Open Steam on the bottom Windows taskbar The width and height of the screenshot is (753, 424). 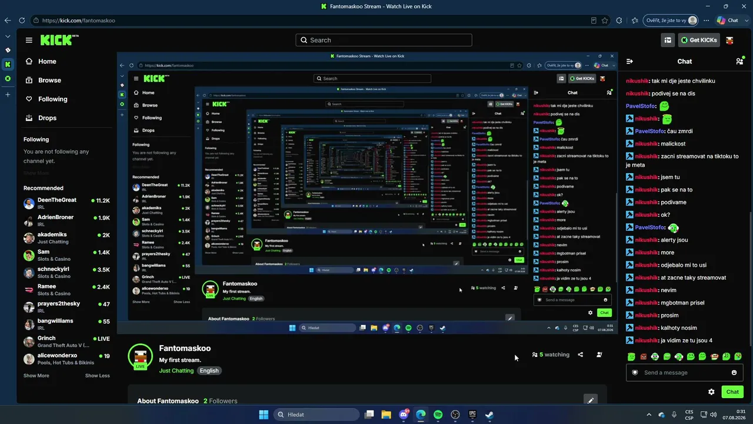pos(489,415)
